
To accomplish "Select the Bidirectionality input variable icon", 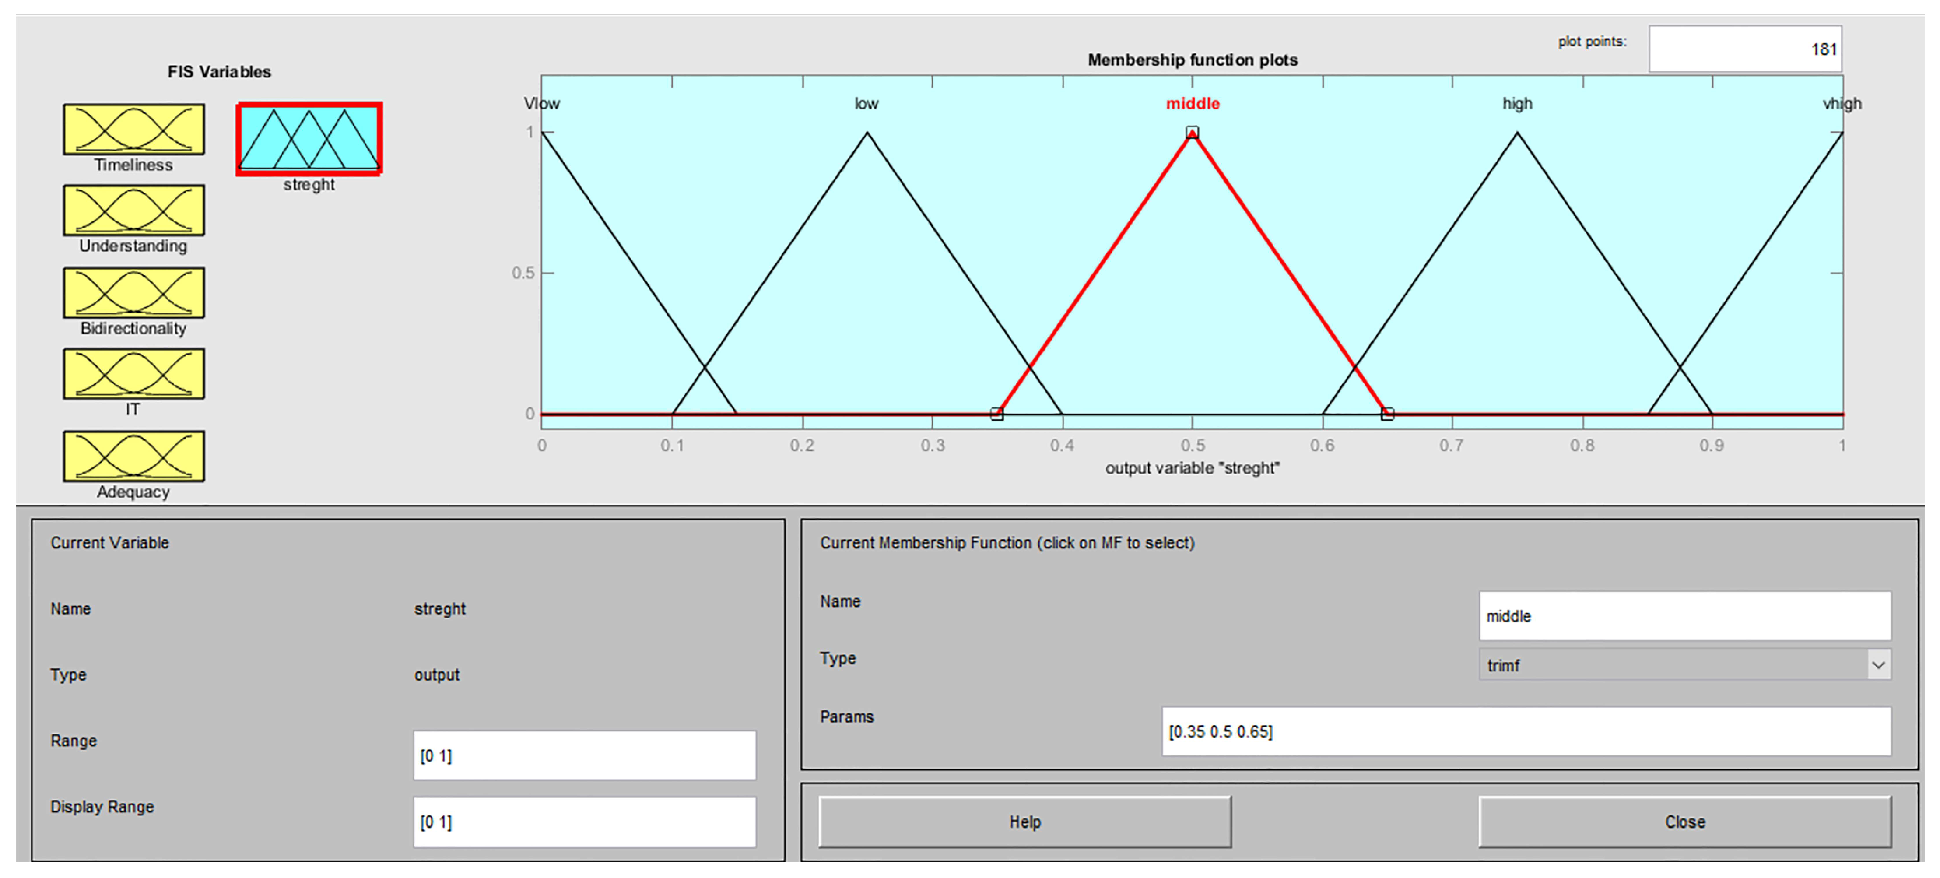I will 133,293.
